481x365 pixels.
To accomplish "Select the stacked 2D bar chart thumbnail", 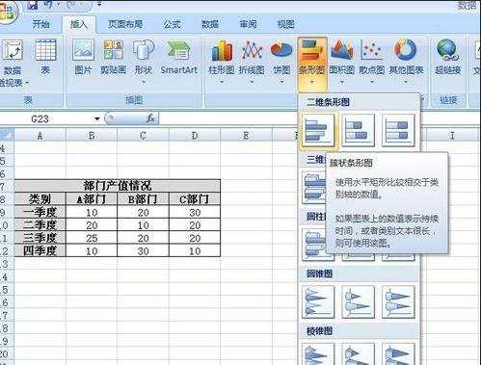I will pos(358,130).
